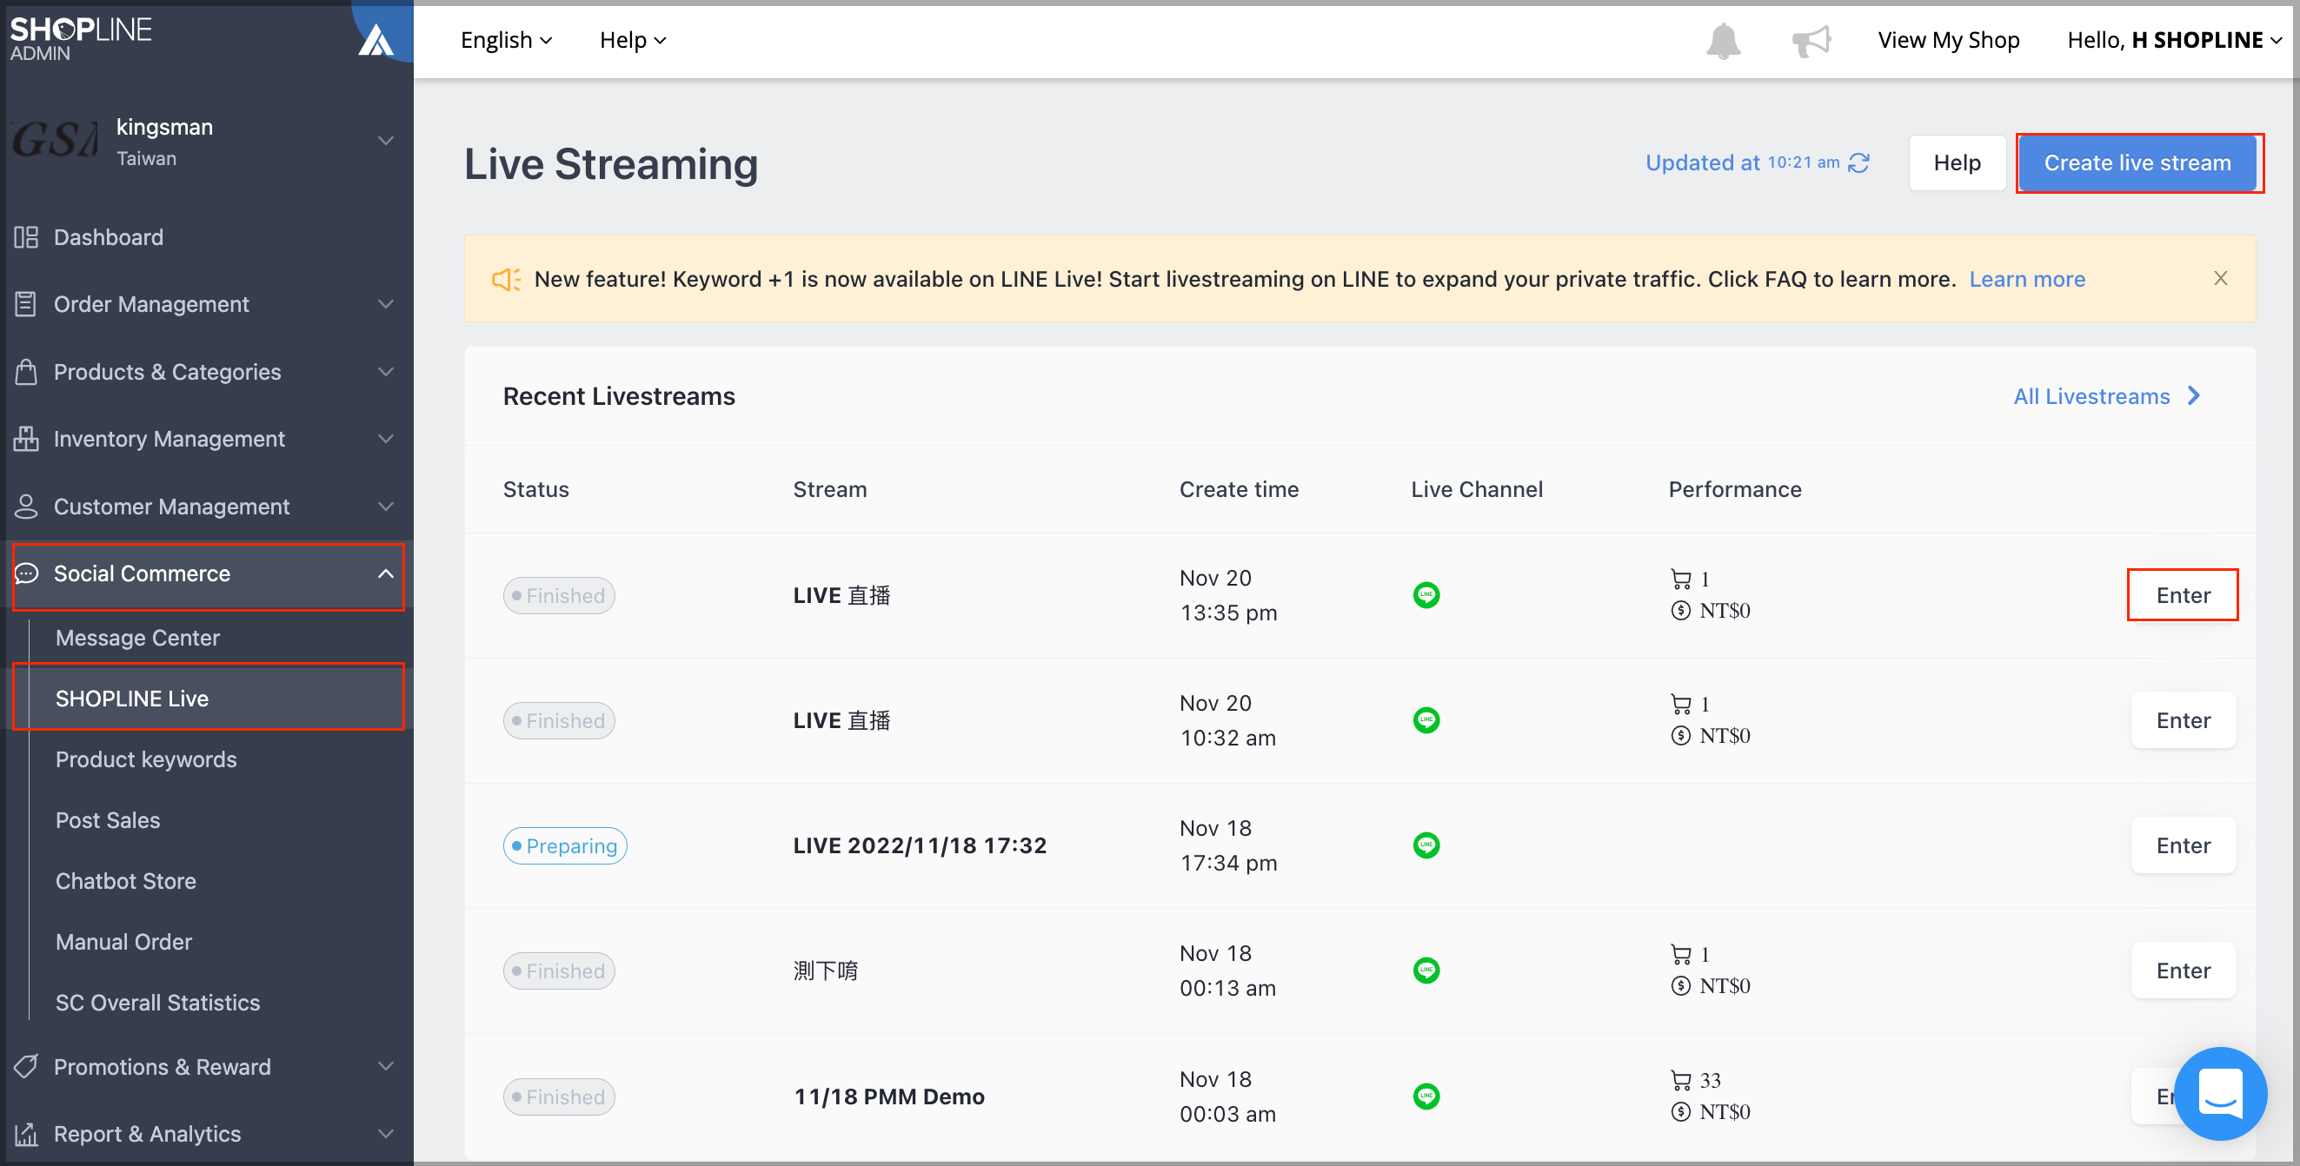Go to Post Sales menu item
The width and height of the screenshot is (2300, 1166).
coord(107,819)
